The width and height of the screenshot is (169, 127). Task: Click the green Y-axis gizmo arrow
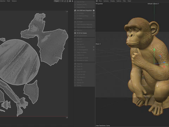(x=154, y=49)
